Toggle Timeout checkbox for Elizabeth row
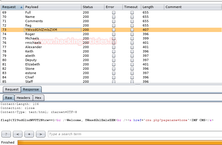The height and width of the screenshot is (145, 222). click(132, 64)
